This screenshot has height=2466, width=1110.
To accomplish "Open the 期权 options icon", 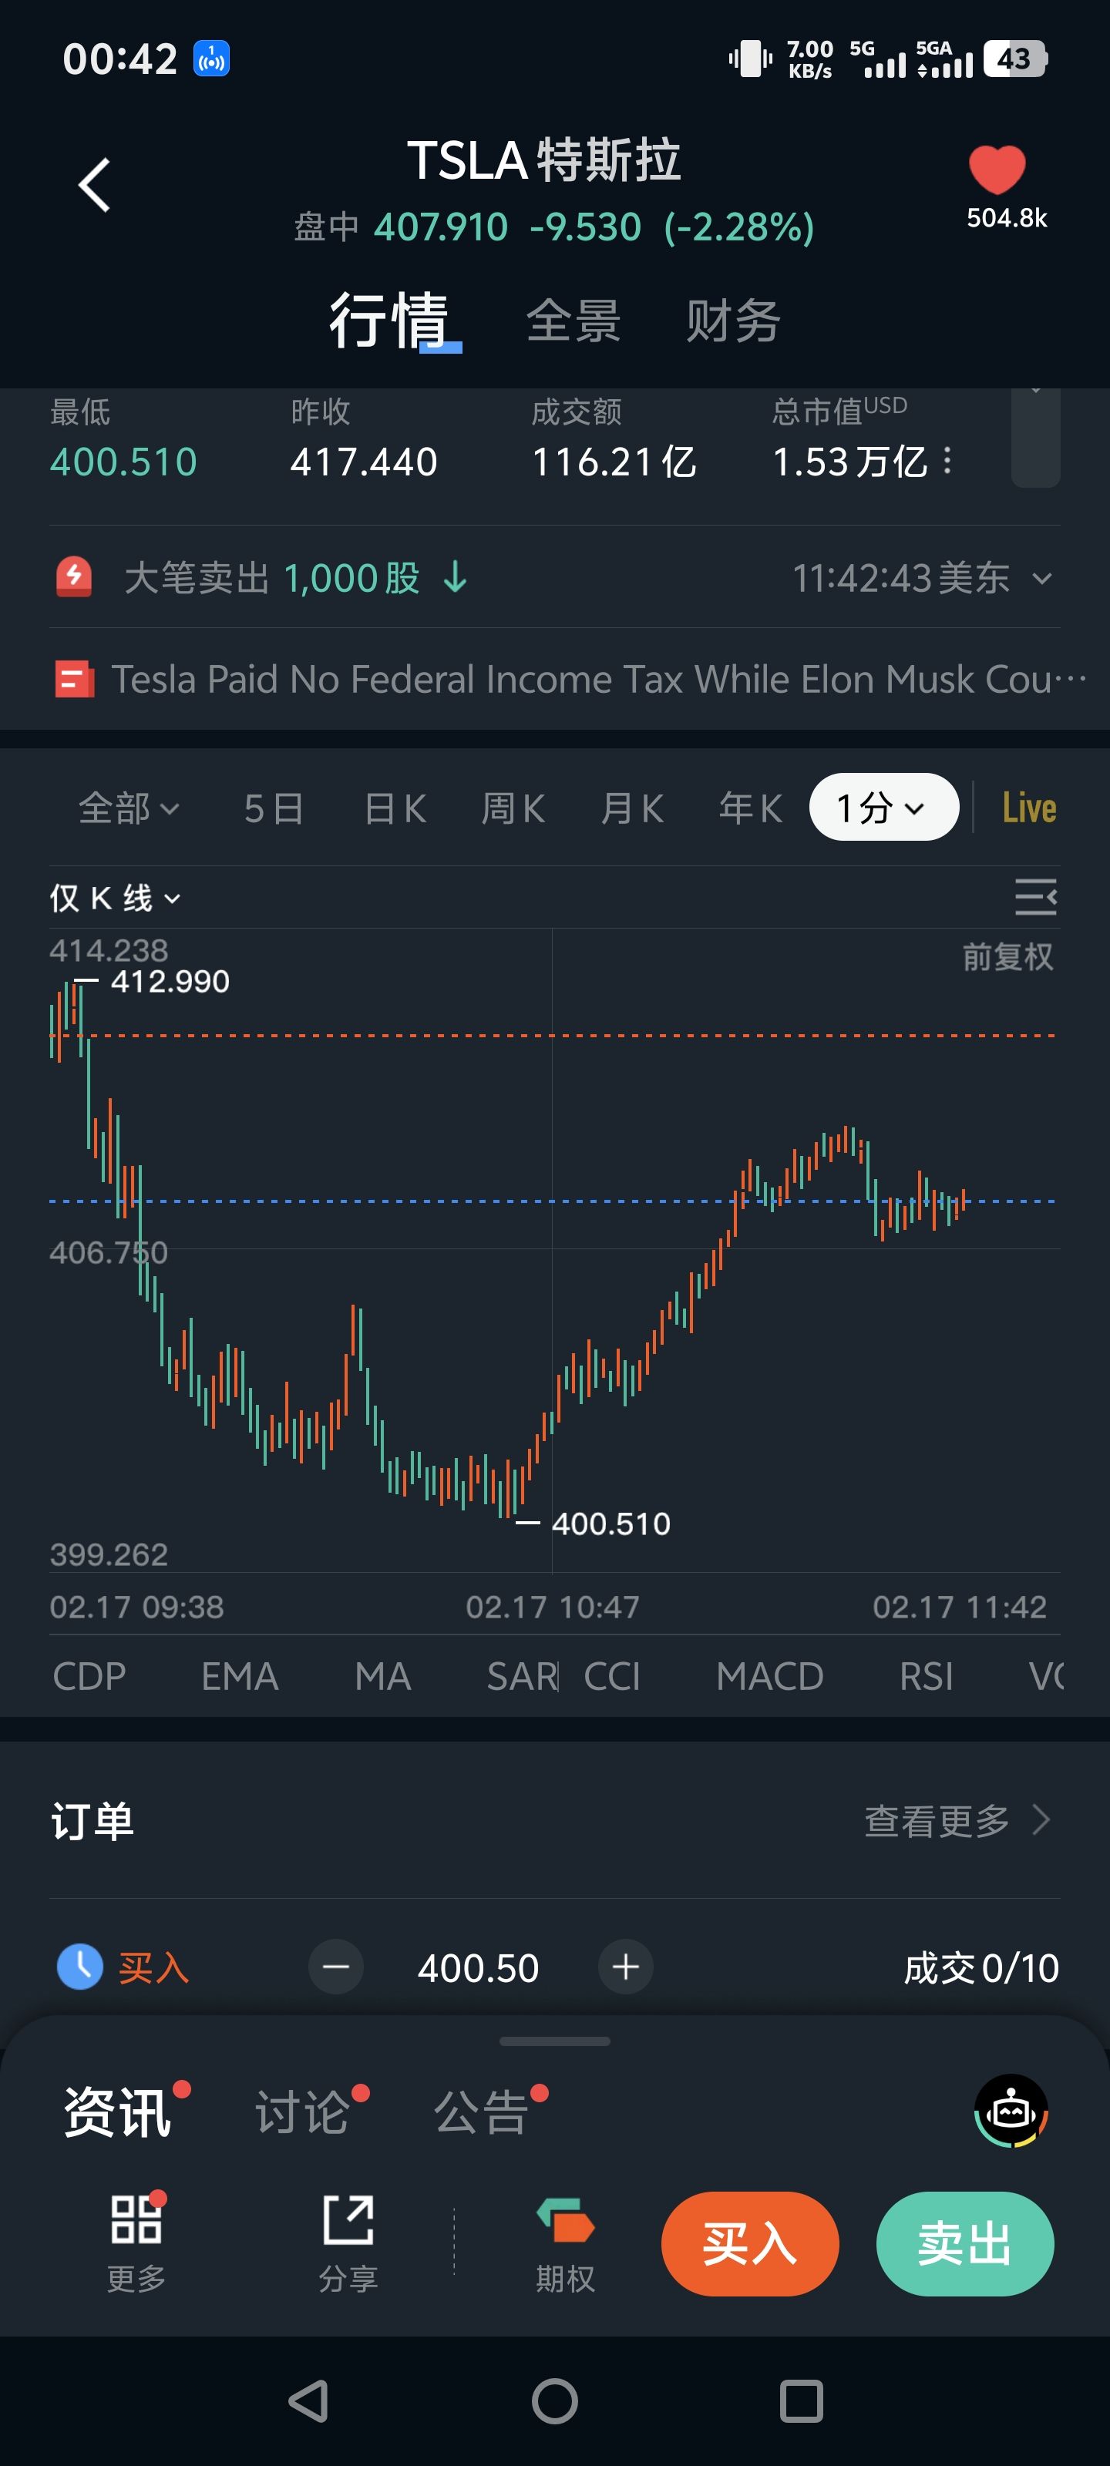I will click(x=565, y=2221).
